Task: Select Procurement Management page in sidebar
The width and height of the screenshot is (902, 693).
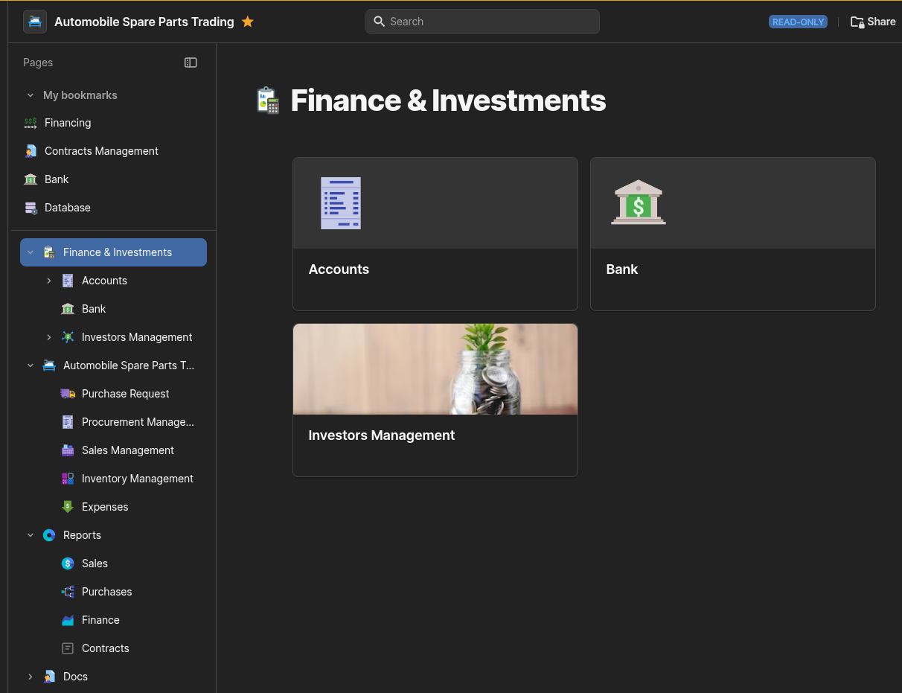Action: 138,422
